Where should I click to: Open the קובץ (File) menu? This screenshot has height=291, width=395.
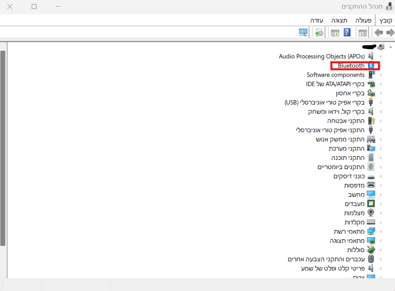coord(386,20)
